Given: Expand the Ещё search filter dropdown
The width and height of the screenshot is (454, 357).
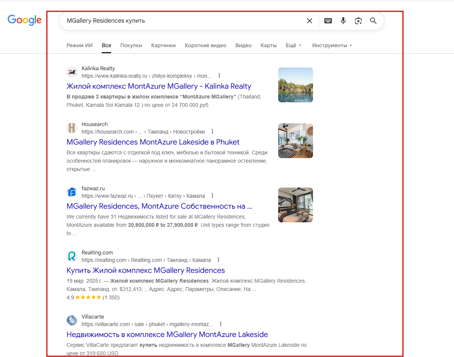Looking at the screenshot, I should pyautogui.click(x=294, y=45).
